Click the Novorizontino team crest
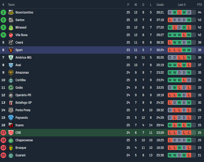The image size is (204, 162). click(x=11, y=12)
